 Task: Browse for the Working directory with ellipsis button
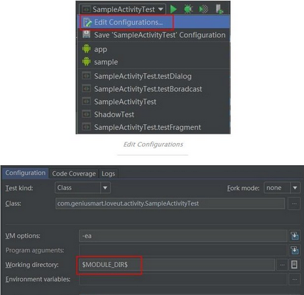[x=282, y=264]
